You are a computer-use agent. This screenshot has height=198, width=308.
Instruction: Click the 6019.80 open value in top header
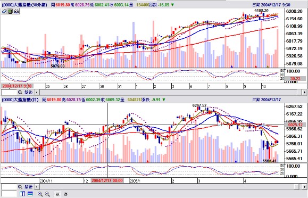(62, 5)
